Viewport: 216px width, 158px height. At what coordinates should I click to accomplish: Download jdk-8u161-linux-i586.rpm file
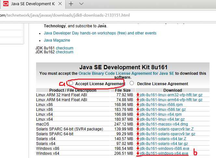pos(161,105)
